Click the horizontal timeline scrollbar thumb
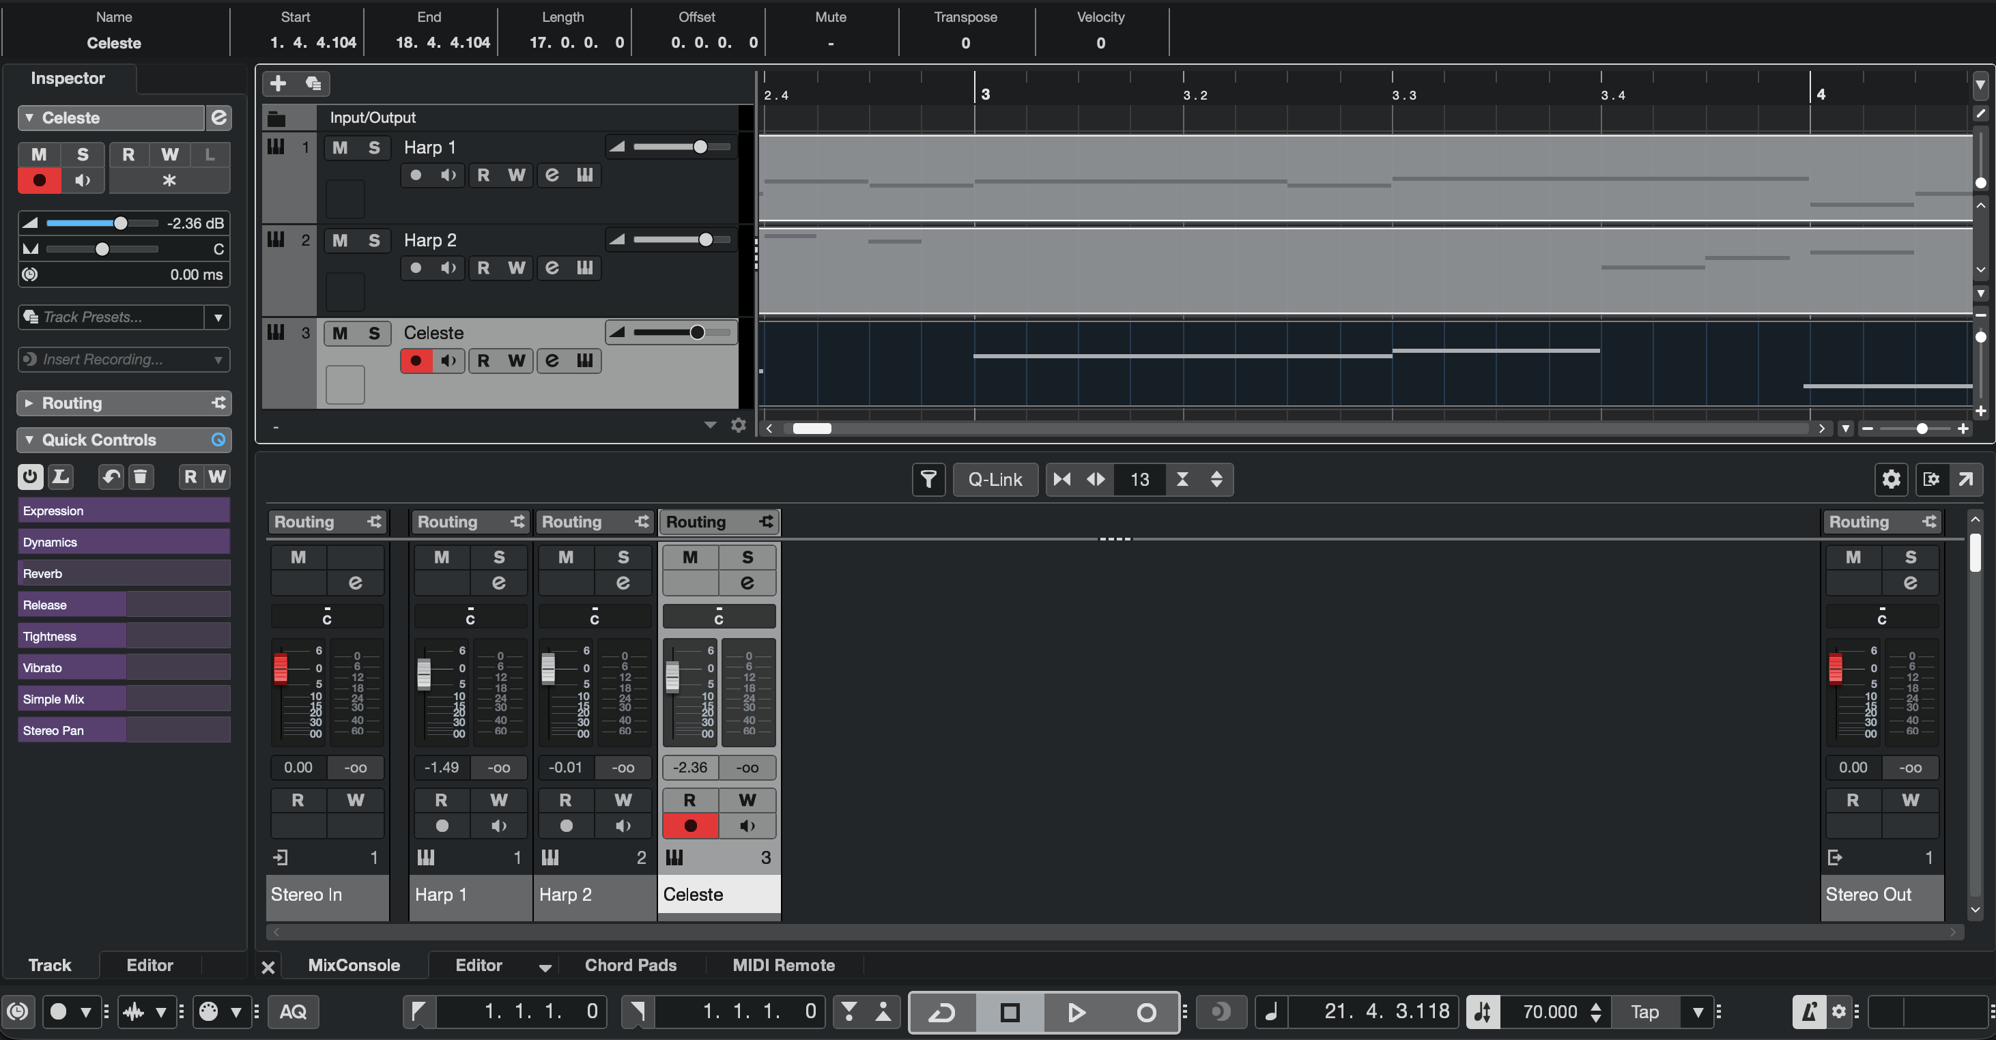This screenshot has height=1040, width=1996. coord(811,429)
